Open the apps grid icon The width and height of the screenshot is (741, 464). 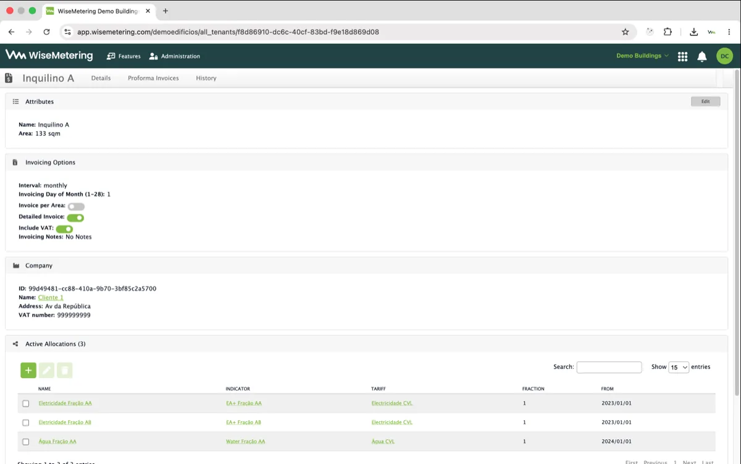pyautogui.click(x=682, y=56)
